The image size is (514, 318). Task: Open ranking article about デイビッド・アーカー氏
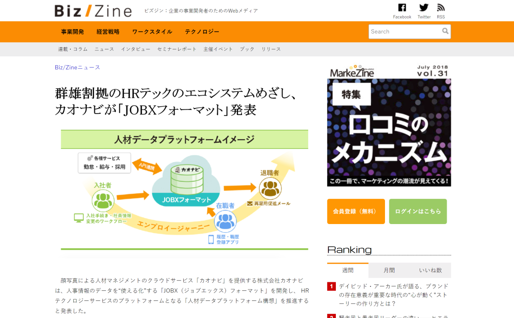tap(394, 295)
